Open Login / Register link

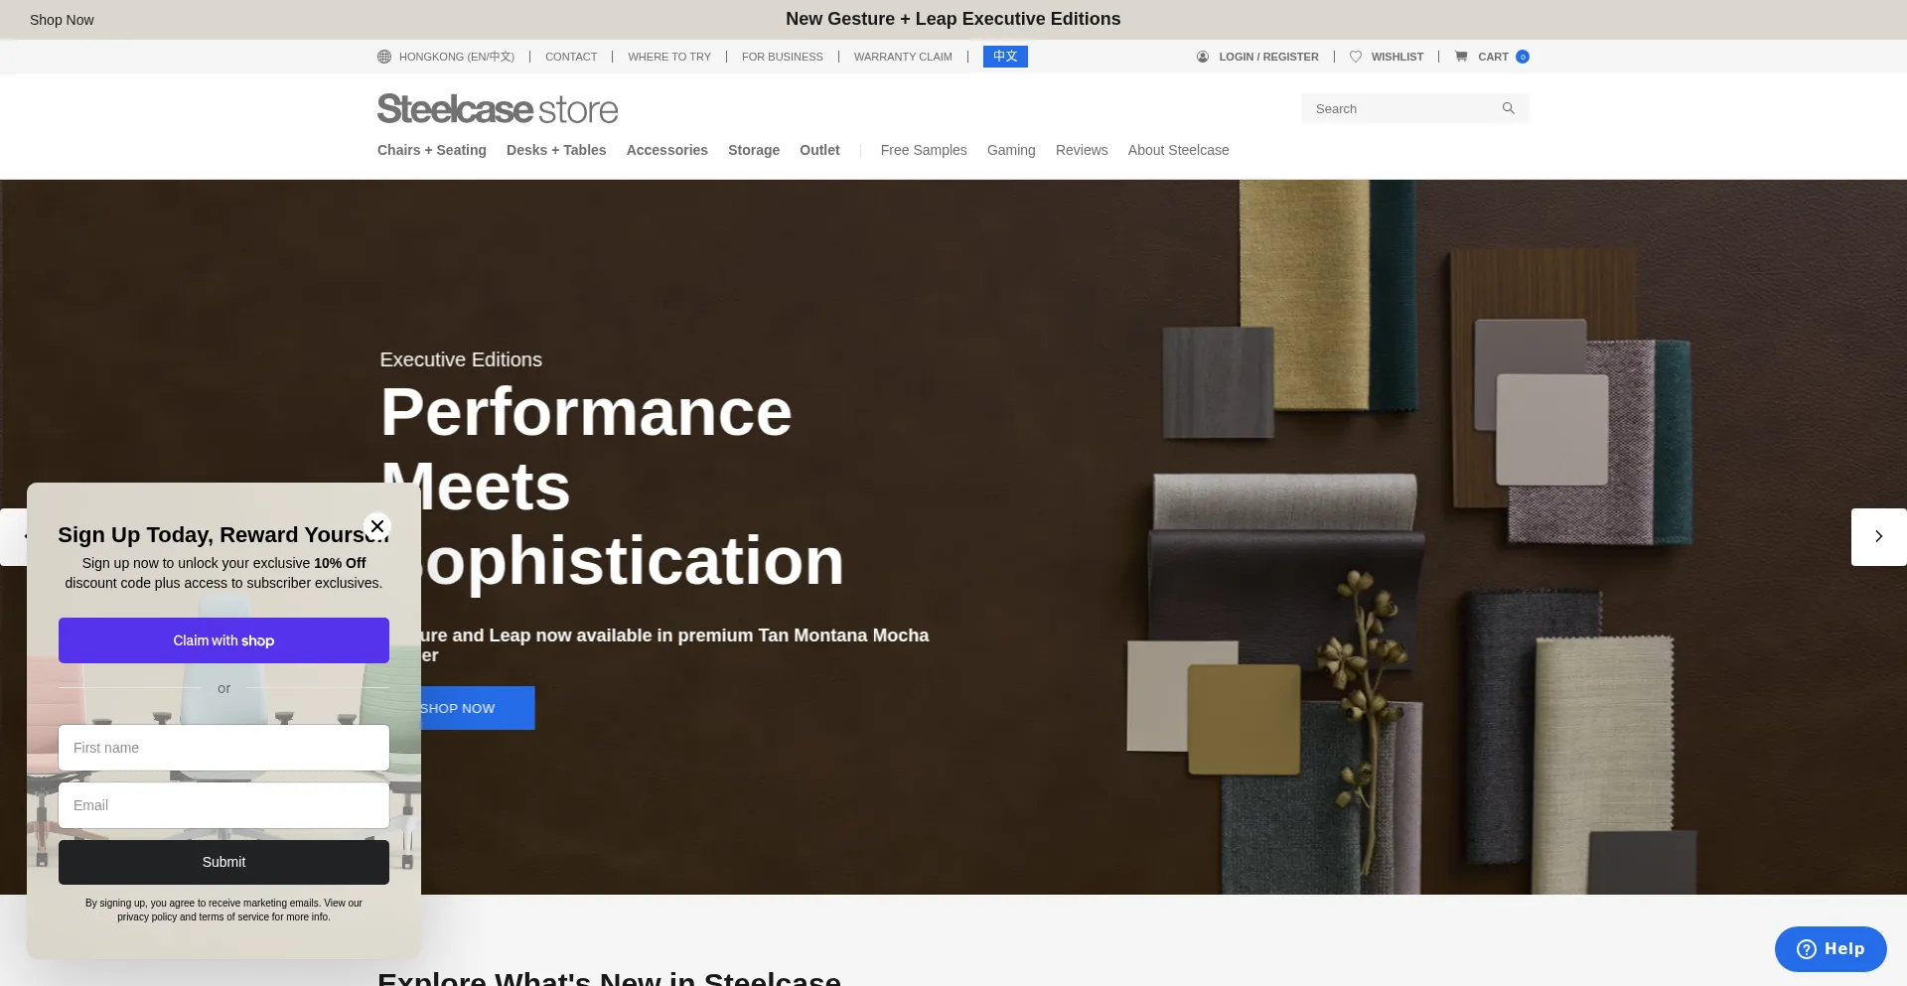[1269, 57]
